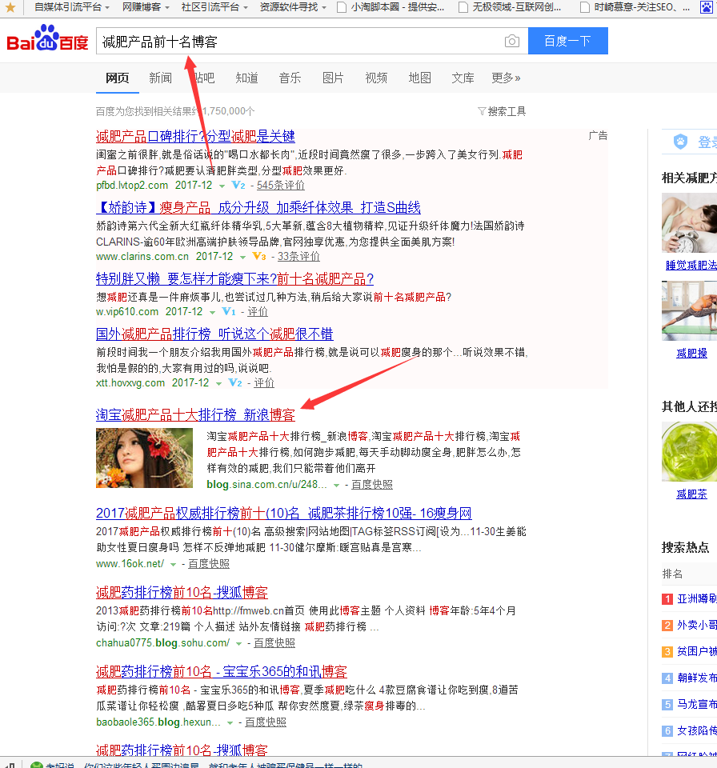Click the www.clarins.com.cn URL text
The width and height of the screenshot is (717, 768).
[x=142, y=256]
